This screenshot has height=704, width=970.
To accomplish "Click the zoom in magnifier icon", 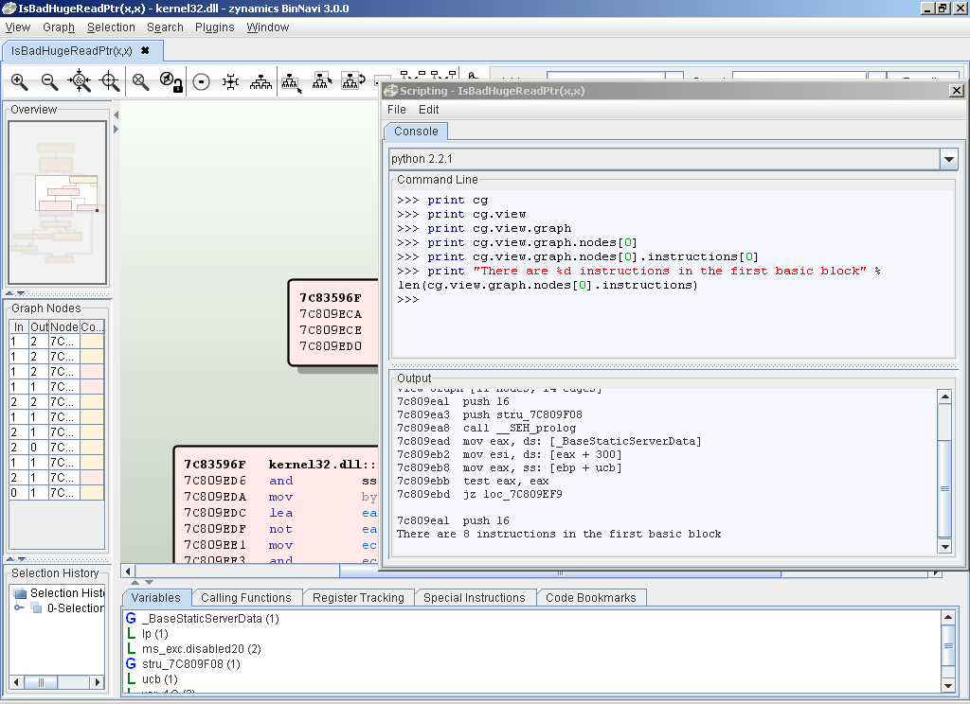I will click(19, 81).
